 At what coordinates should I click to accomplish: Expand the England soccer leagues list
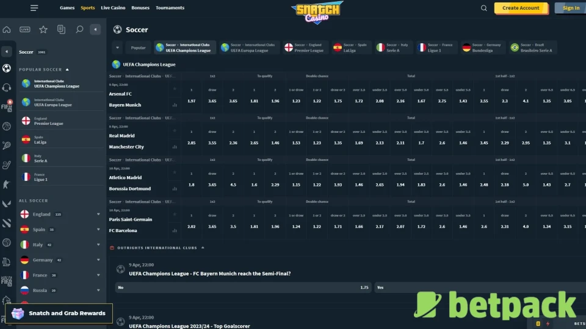(x=98, y=214)
